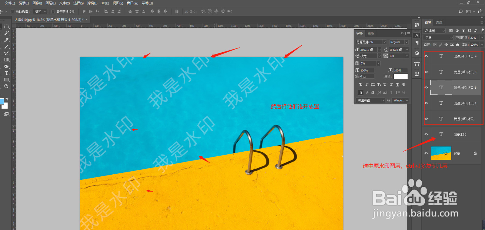
Task: Open the auto-select 图层 dropdown
Action: [x=40, y=11]
